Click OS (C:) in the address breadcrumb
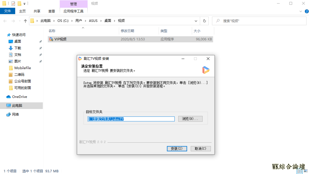This screenshot has height=174, width=309. (x=63, y=21)
